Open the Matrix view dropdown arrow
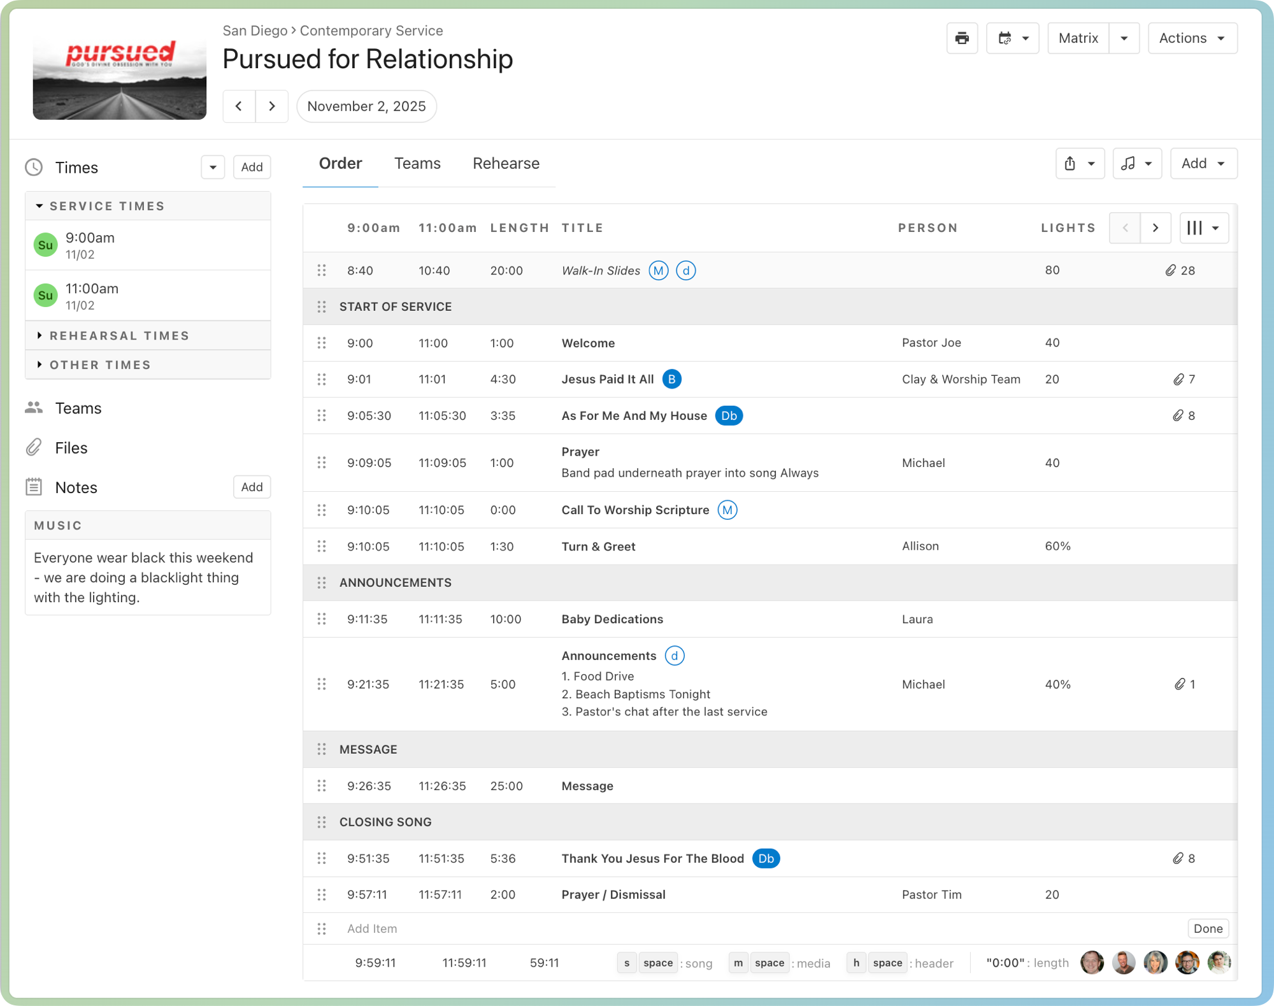 point(1124,38)
